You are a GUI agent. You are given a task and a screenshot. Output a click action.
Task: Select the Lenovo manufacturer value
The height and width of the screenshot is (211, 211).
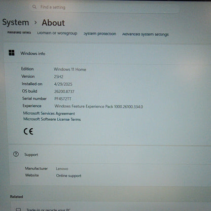click(62, 169)
